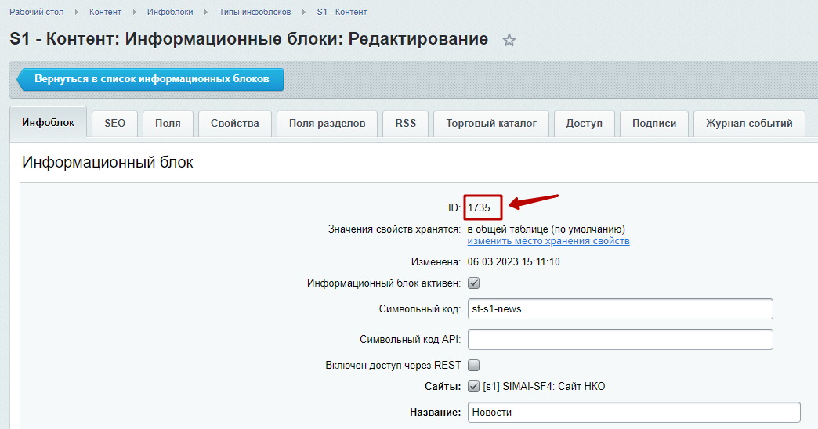Click the Название field containing Новости
The image size is (818, 429).
click(633, 413)
